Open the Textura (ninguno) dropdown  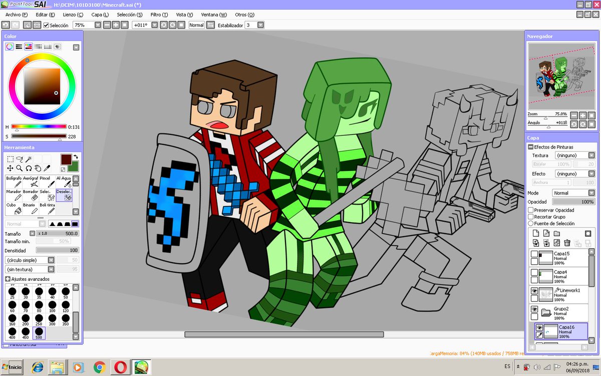[x=591, y=156]
